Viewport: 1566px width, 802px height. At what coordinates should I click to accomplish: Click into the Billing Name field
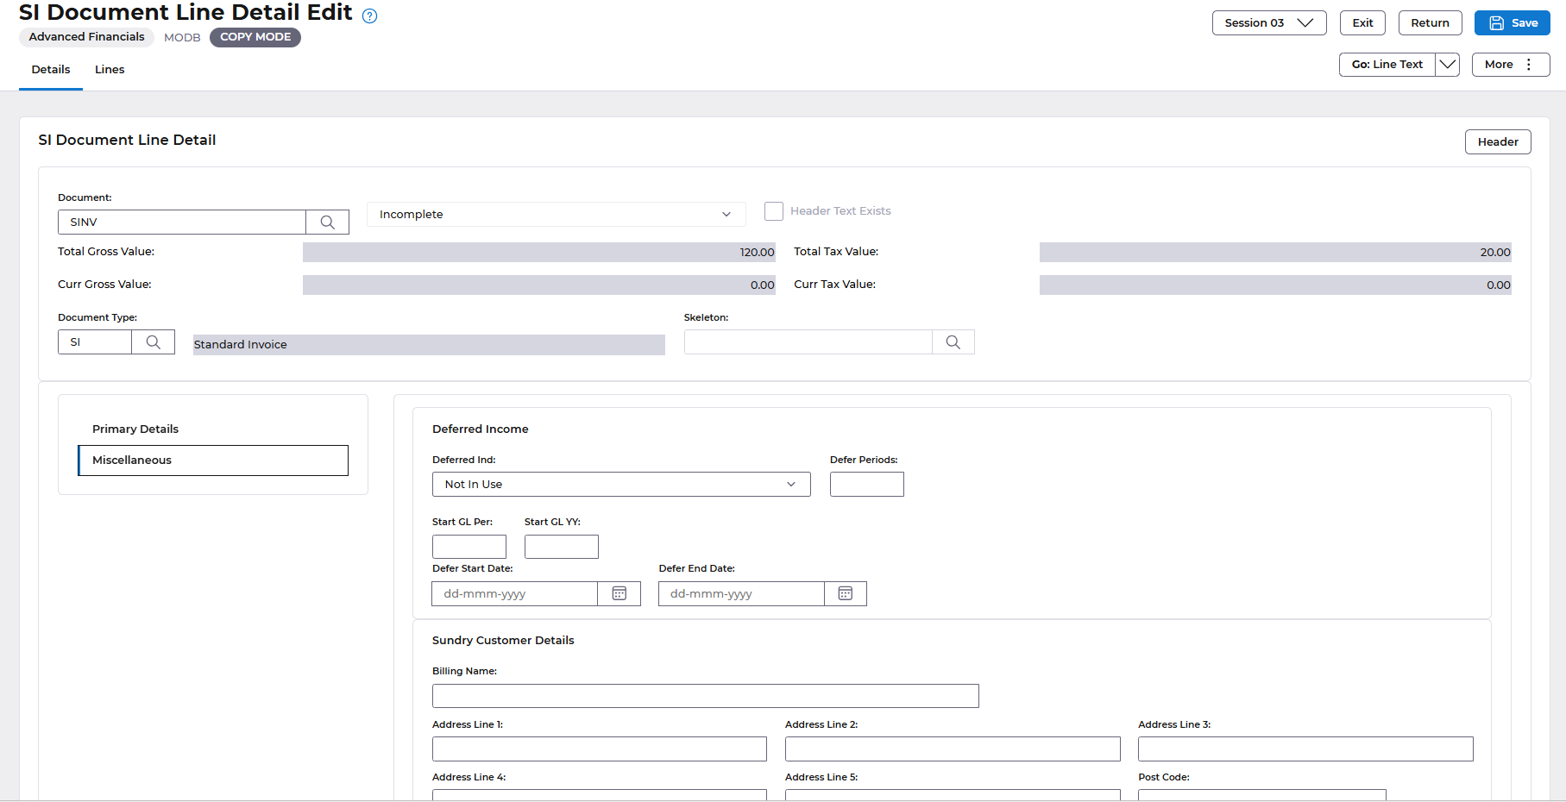[x=705, y=696]
